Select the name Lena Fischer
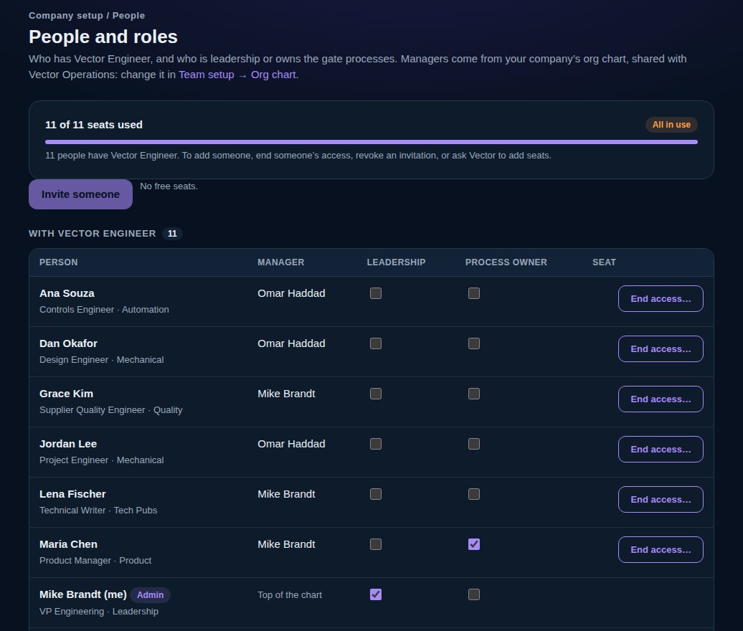Screen dimensions: 743x631 [x=72, y=494]
